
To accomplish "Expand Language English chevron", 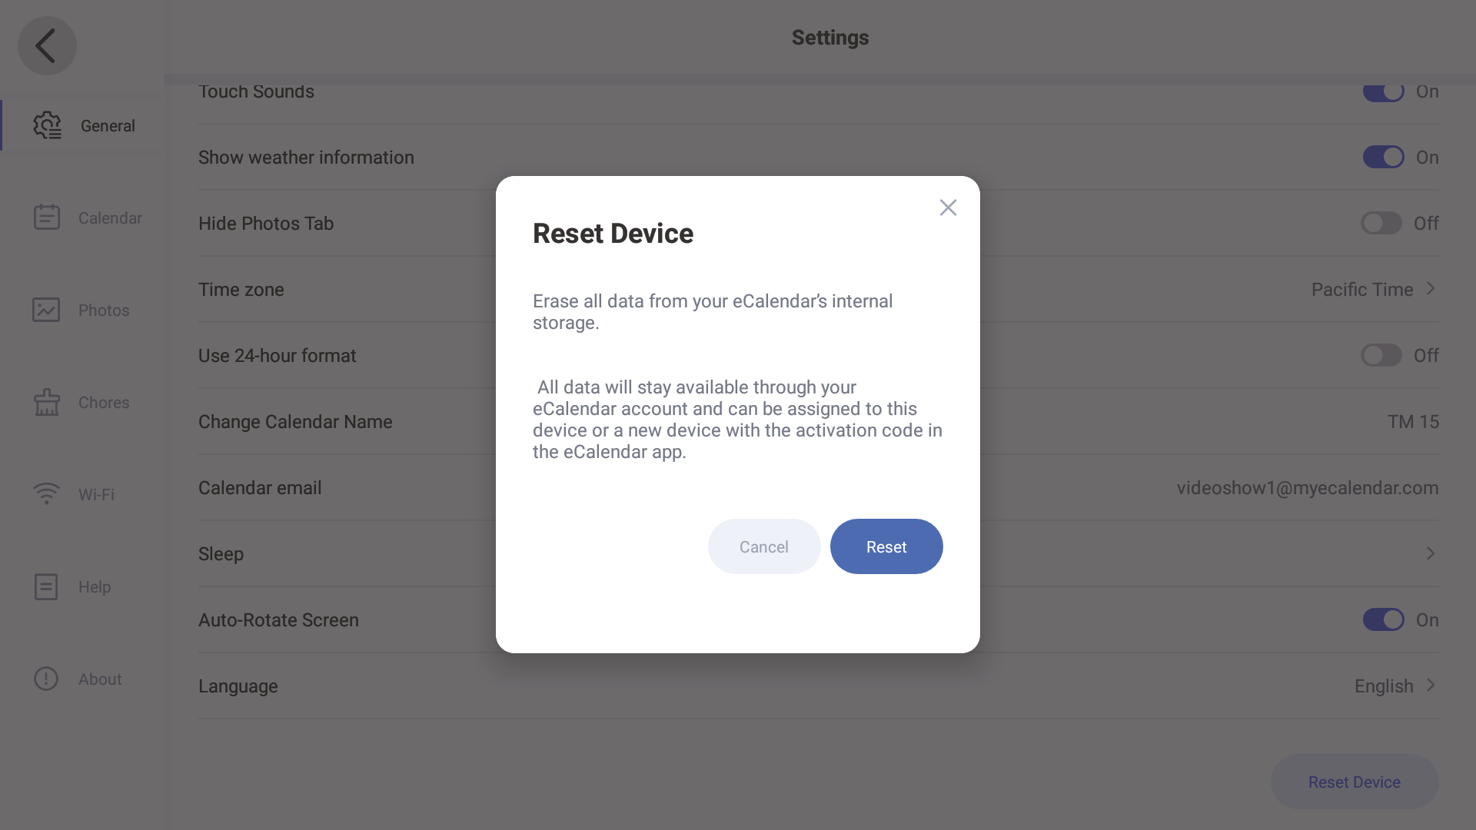I will pos(1431,686).
